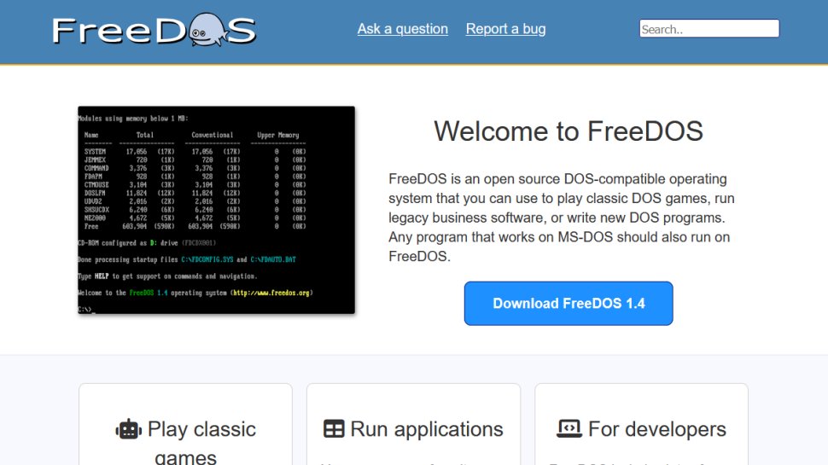
Task: Select the For developers heading
Action: pyautogui.click(x=642, y=429)
